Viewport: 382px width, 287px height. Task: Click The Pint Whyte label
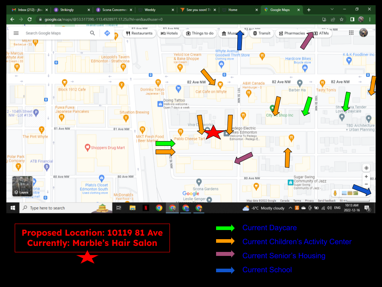pos(35,136)
